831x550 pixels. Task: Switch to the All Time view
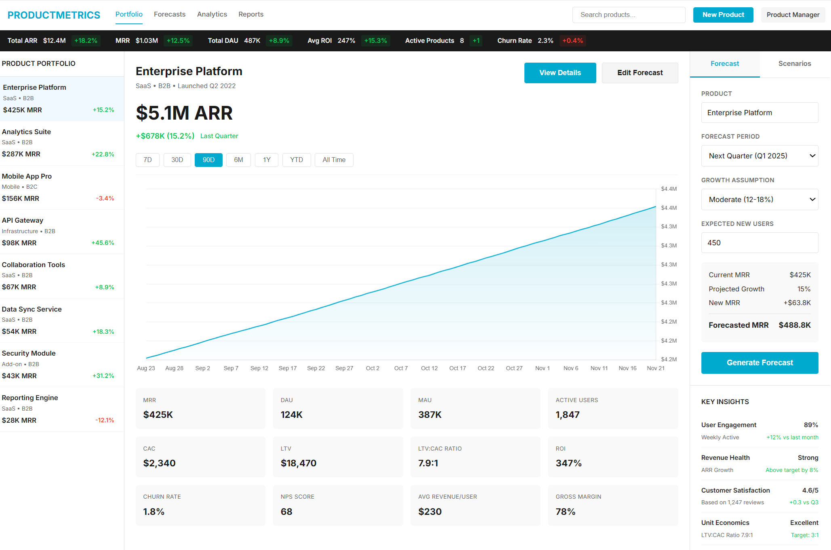click(334, 160)
